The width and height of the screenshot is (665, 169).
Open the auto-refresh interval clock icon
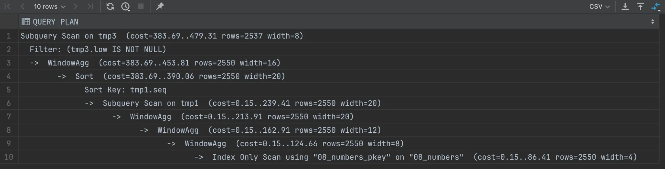click(126, 6)
